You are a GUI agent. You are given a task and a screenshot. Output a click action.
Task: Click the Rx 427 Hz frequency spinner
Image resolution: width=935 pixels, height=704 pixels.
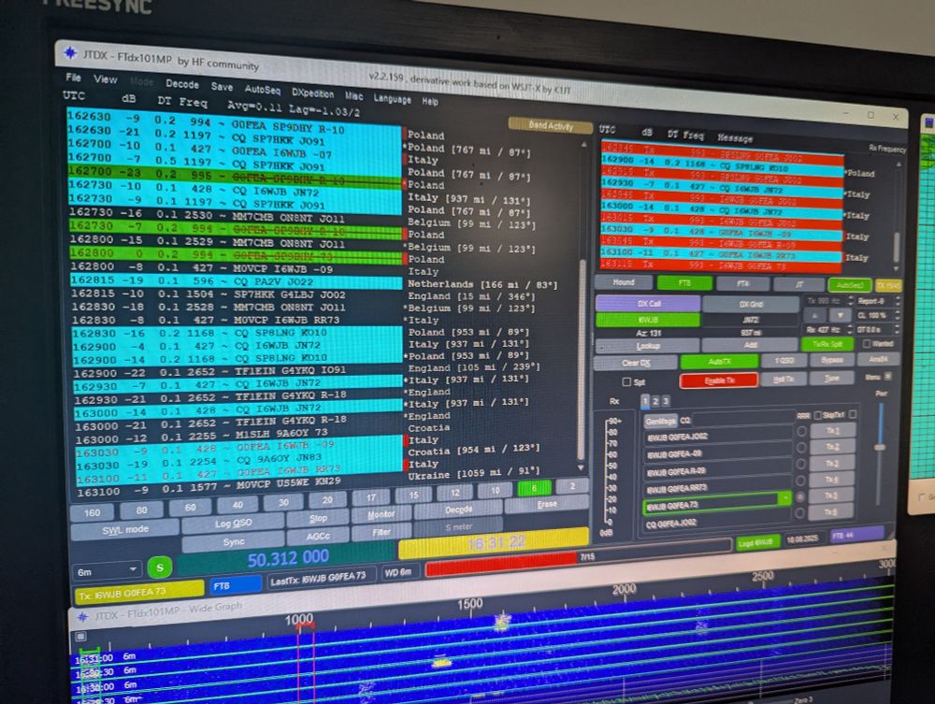point(828,329)
